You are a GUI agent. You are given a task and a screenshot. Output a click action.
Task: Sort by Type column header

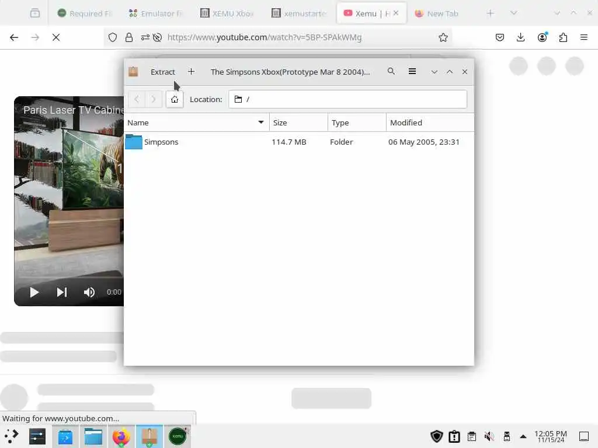pos(357,123)
